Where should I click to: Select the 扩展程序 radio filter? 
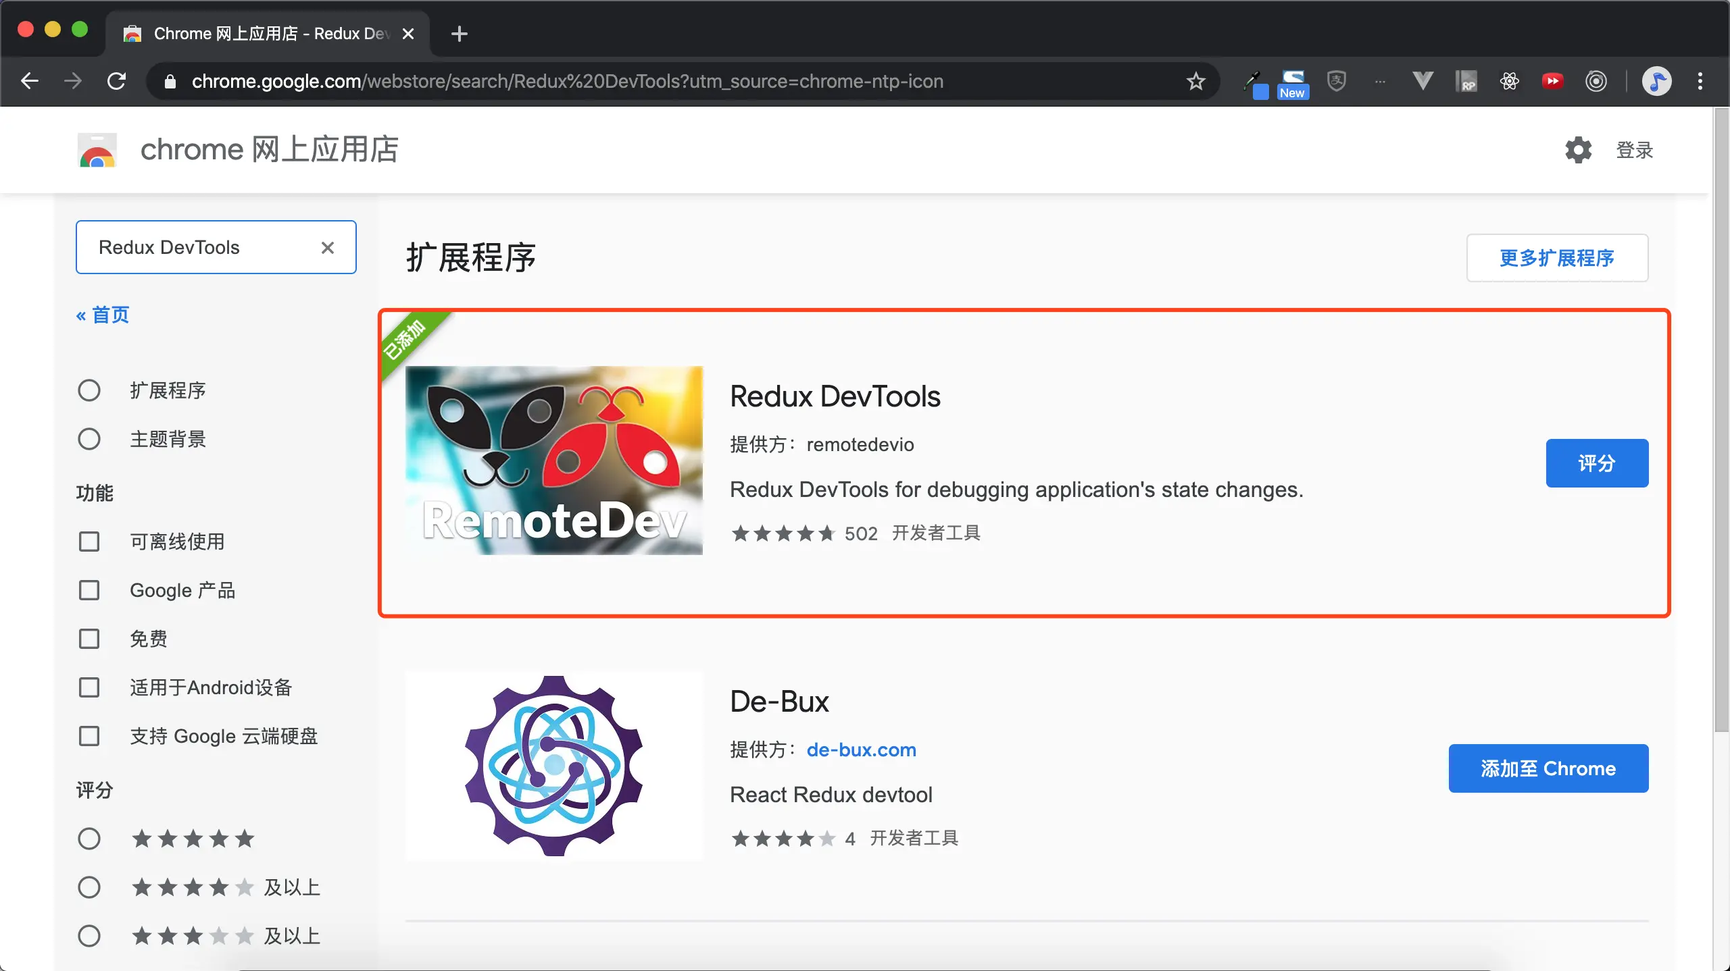89,390
